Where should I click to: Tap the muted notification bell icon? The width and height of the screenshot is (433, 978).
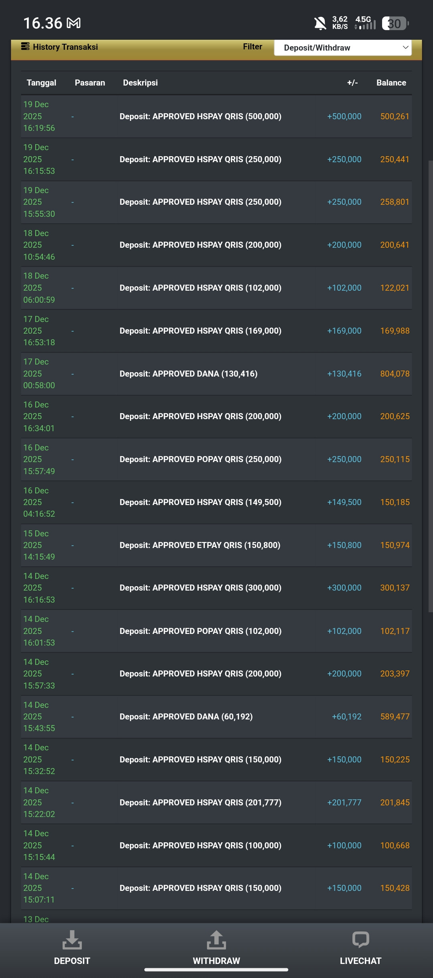[x=320, y=23]
